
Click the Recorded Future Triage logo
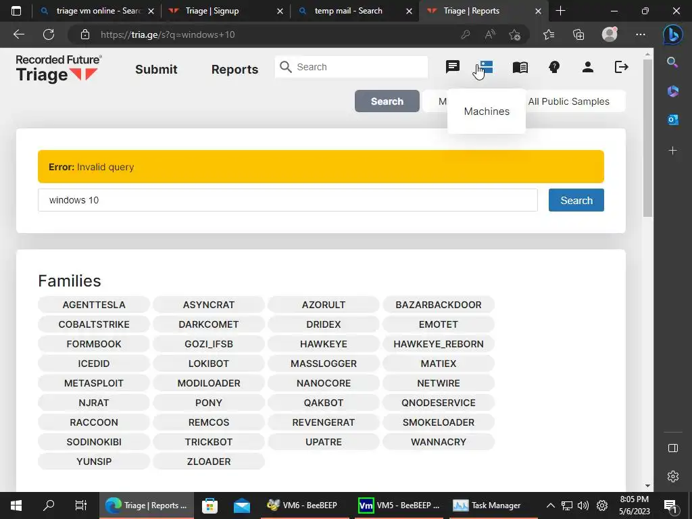tap(59, 69)
